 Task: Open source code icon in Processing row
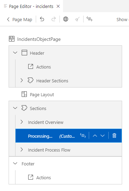point(83,135)
